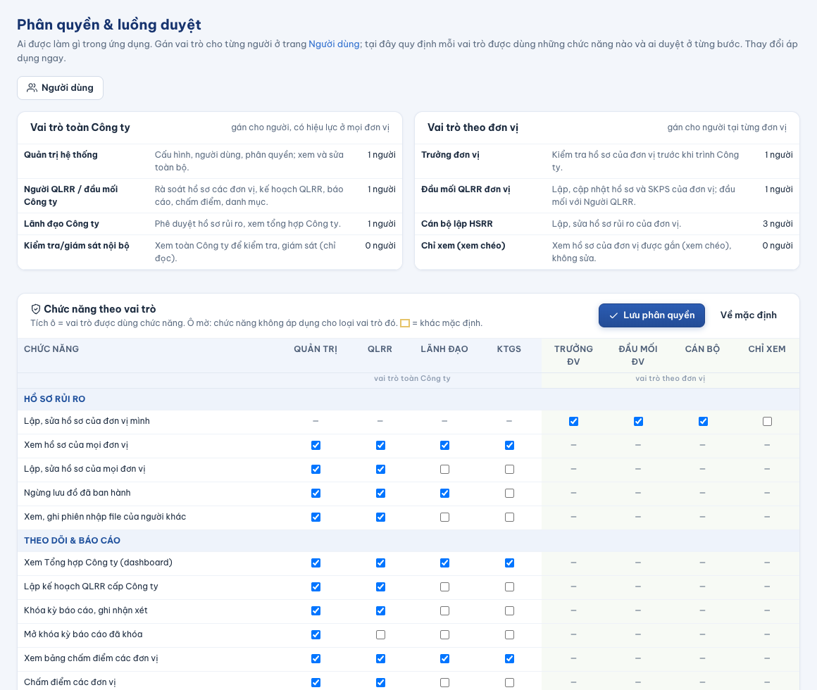This screenshot has width=817, height=690.
Task: Untick Đầu mối ĐV for "Lập, sửa hồ sơ của đơn vị mình"
Action: click(x=638, y=421)
